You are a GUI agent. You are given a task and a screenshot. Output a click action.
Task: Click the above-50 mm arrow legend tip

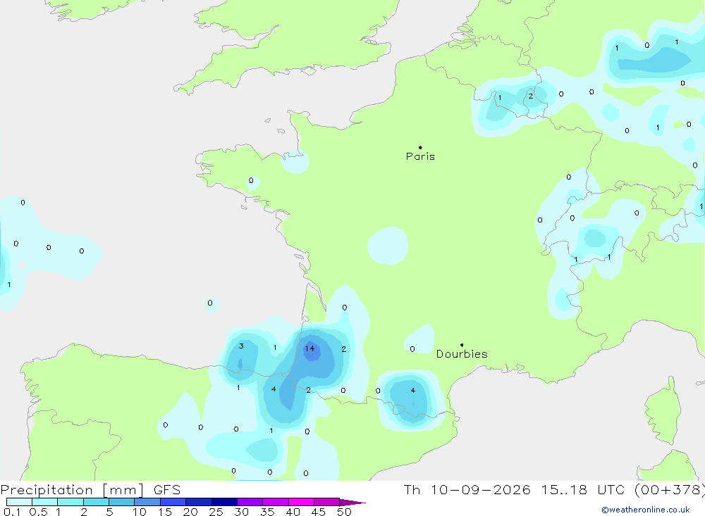(x=353, y=503)
